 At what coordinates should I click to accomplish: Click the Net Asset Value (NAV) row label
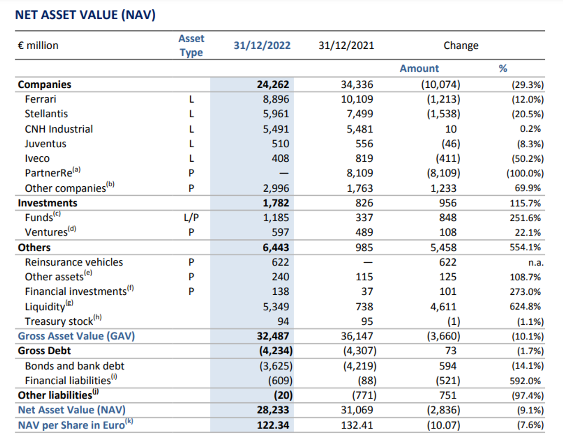point(72,410)
